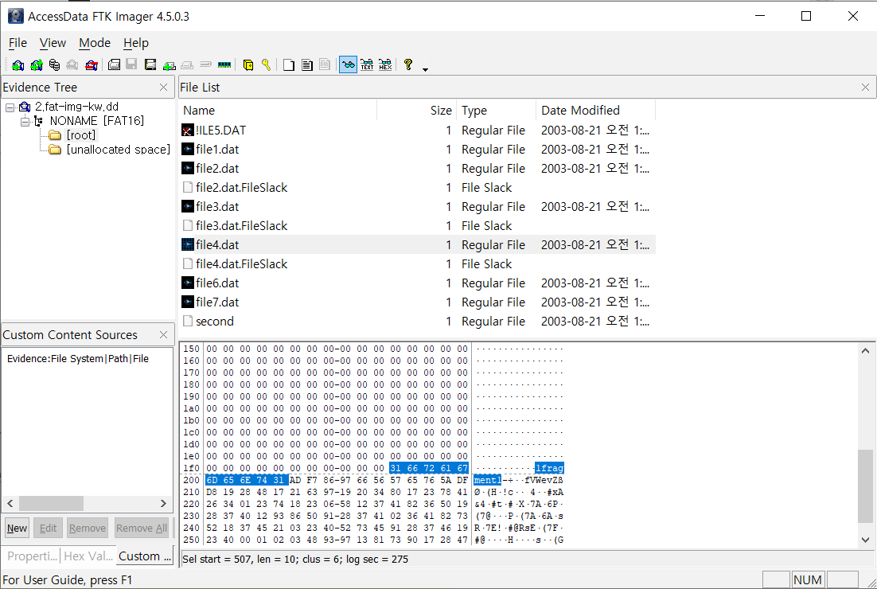Select the file4.dat row icon
The width and height of the screenshot is (877, 589).
click(x=188, y=245)
